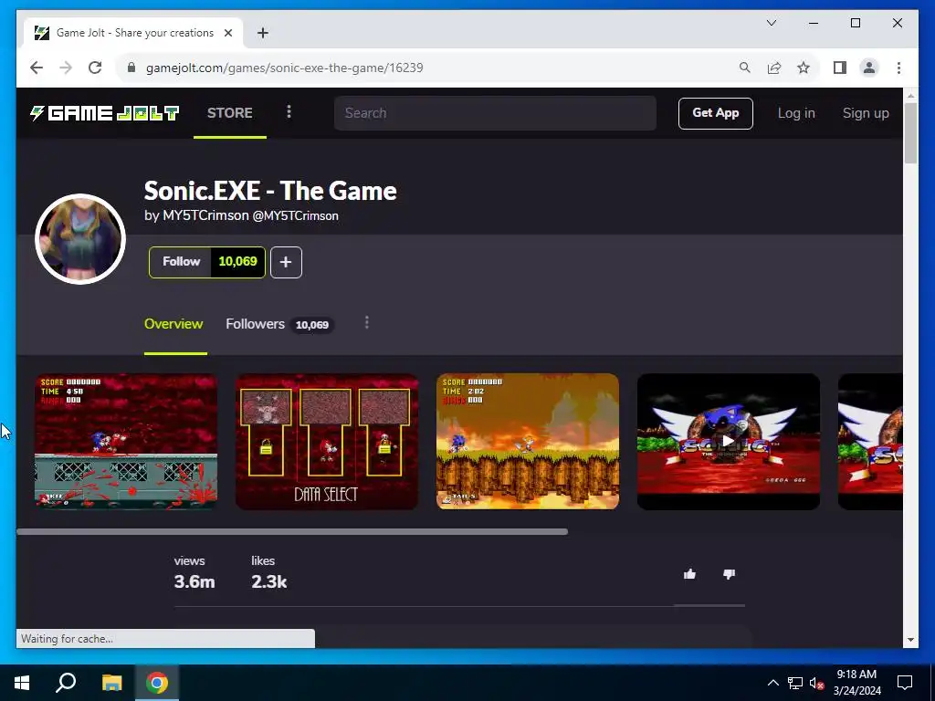The image size is (935, 701).
Task: Open the partially visible last media thumbnail
Action: 870,442
